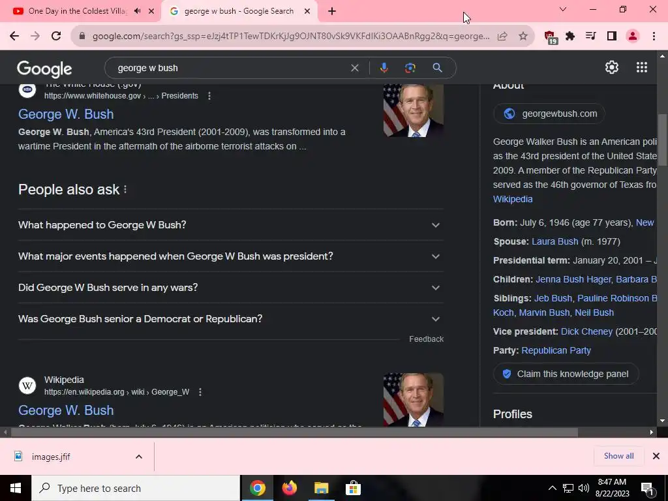This screenshot has height=501, width=668.
Task: Open the extension icon with badge 19
Action: pos(551,37)
